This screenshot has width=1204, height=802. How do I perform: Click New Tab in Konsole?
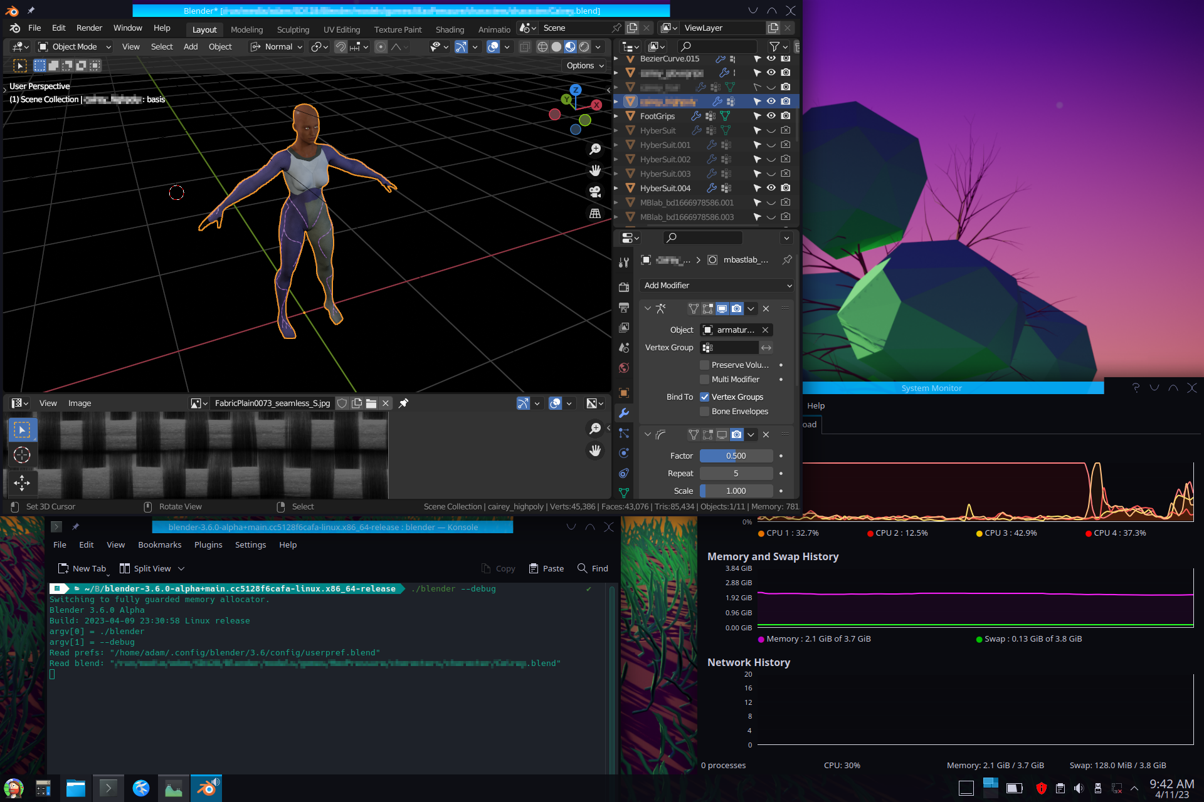pos(82,568)
